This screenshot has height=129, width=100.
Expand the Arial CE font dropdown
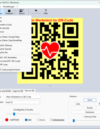point(23,102)
